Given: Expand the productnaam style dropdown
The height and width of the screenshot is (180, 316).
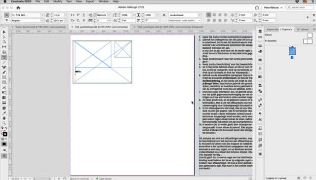Looking at the screenshot, I should tap(199, 15).
